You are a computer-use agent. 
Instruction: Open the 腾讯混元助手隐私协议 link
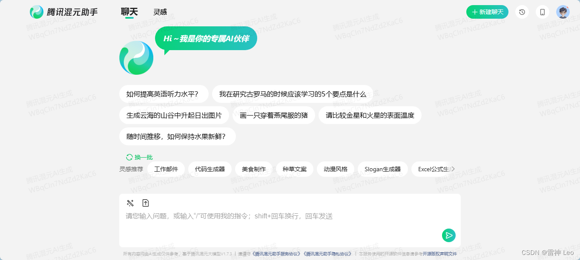tap(328, 254)
